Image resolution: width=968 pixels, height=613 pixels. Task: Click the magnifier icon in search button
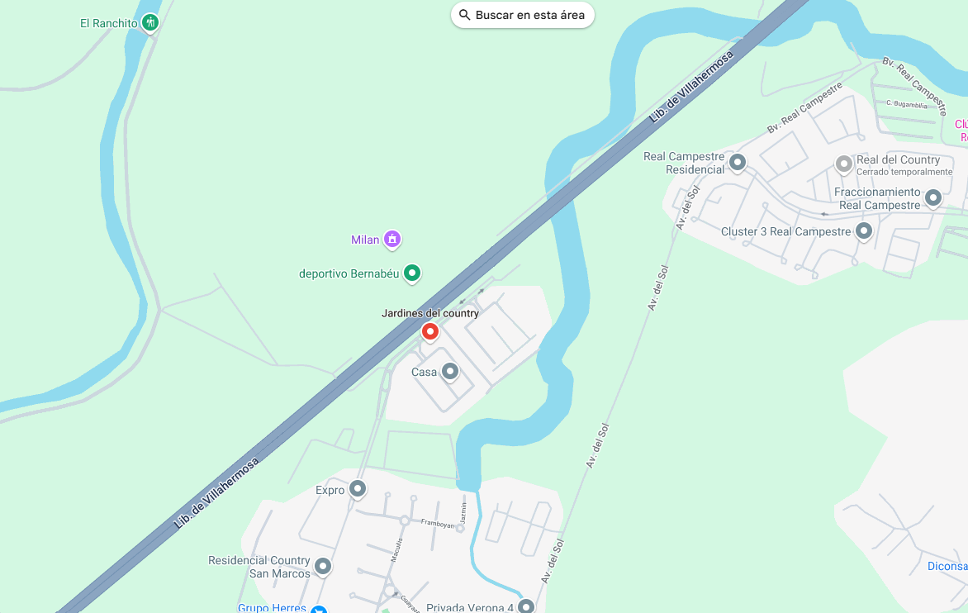point(465,15)
